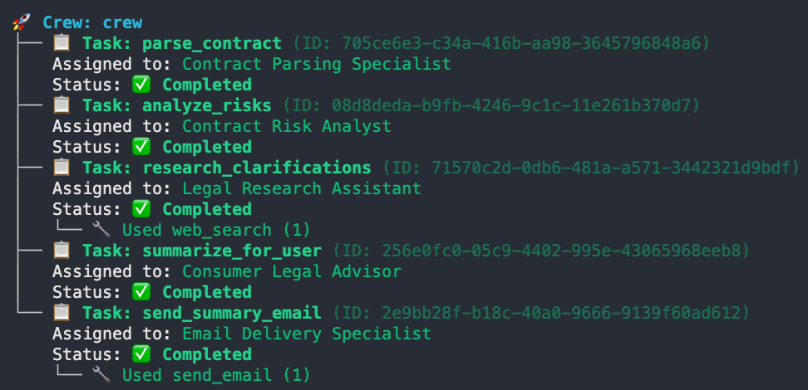
Task: Click the clipboard icon for parse_contract task
Action: tap(61, 43)
